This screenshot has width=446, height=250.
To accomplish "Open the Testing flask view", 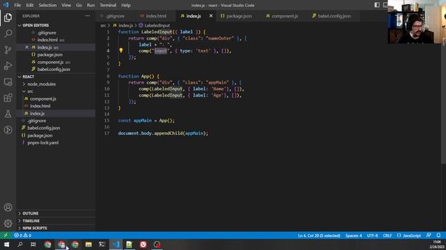I will 8,114.
